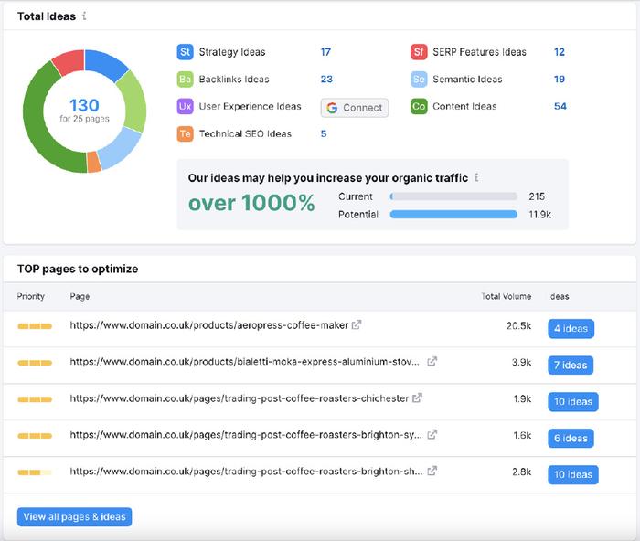The height and width of the screenshot is (541, 640).
Task: Click View all pages & ideas button
Action: pos(74,517)
